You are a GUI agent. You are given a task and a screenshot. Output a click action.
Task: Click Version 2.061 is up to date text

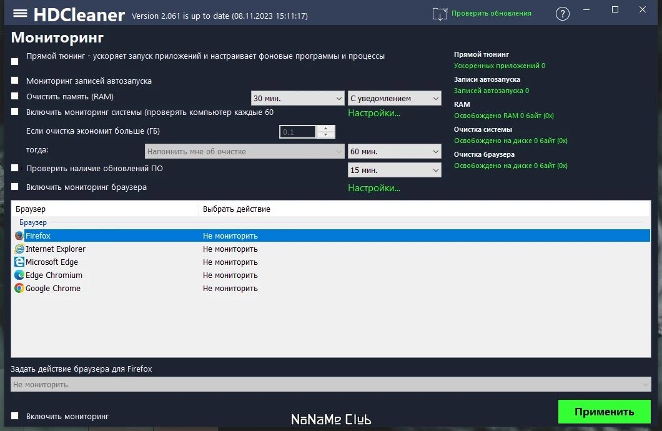click(220, 16)
